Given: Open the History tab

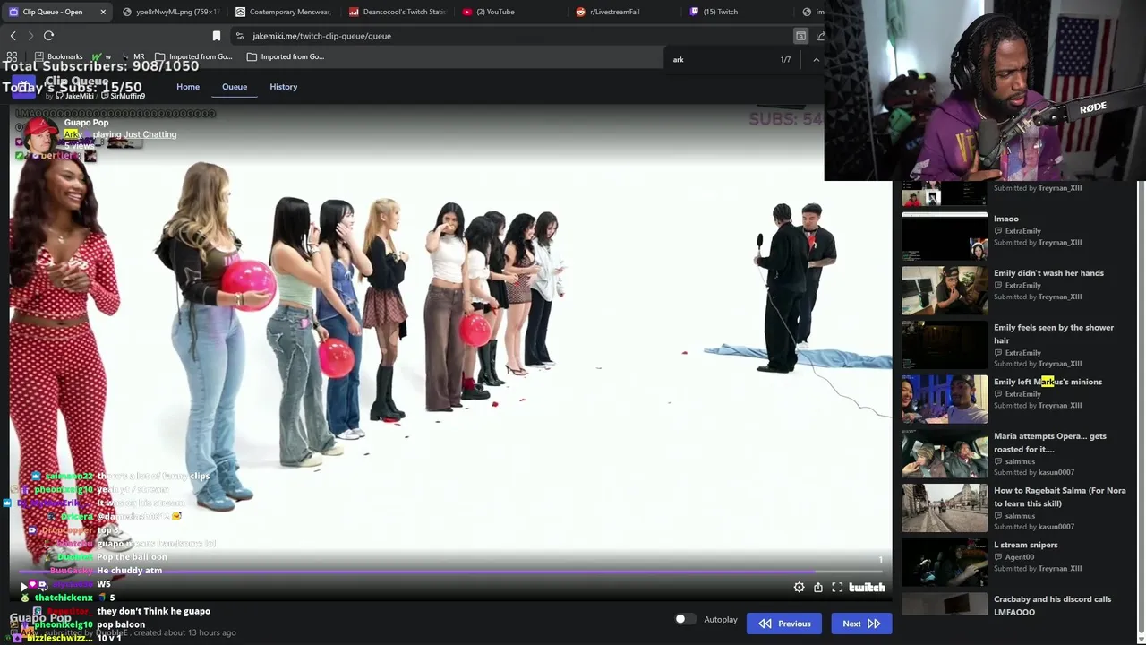Looking at the screenshot, I should (x=284, y=87).
